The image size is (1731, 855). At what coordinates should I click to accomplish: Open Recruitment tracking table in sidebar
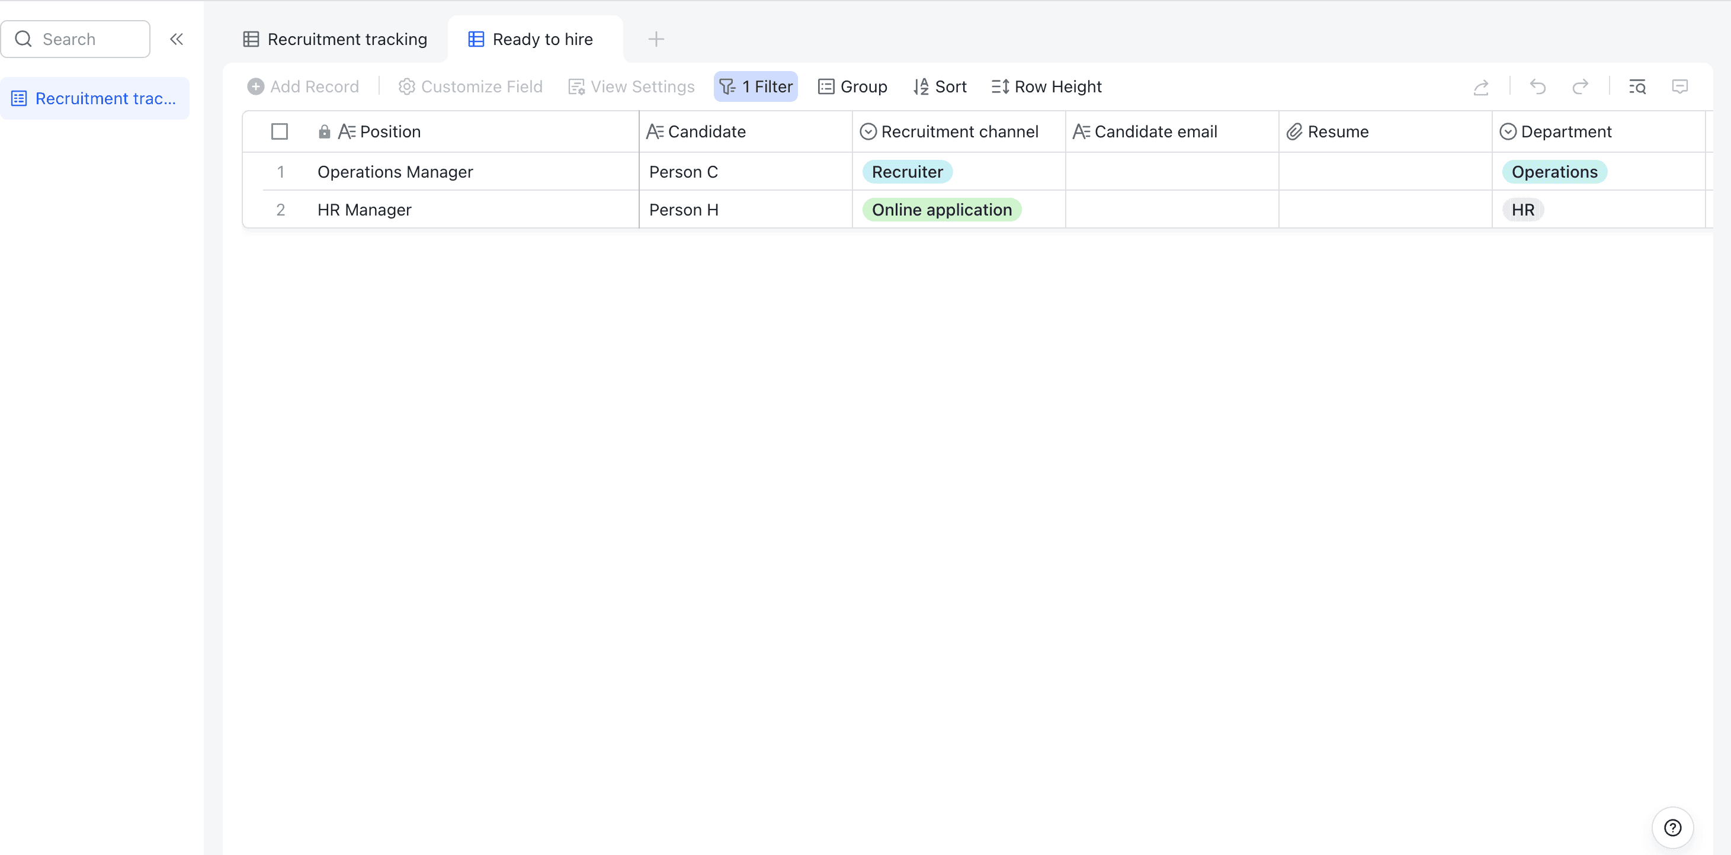coord(95,99)
